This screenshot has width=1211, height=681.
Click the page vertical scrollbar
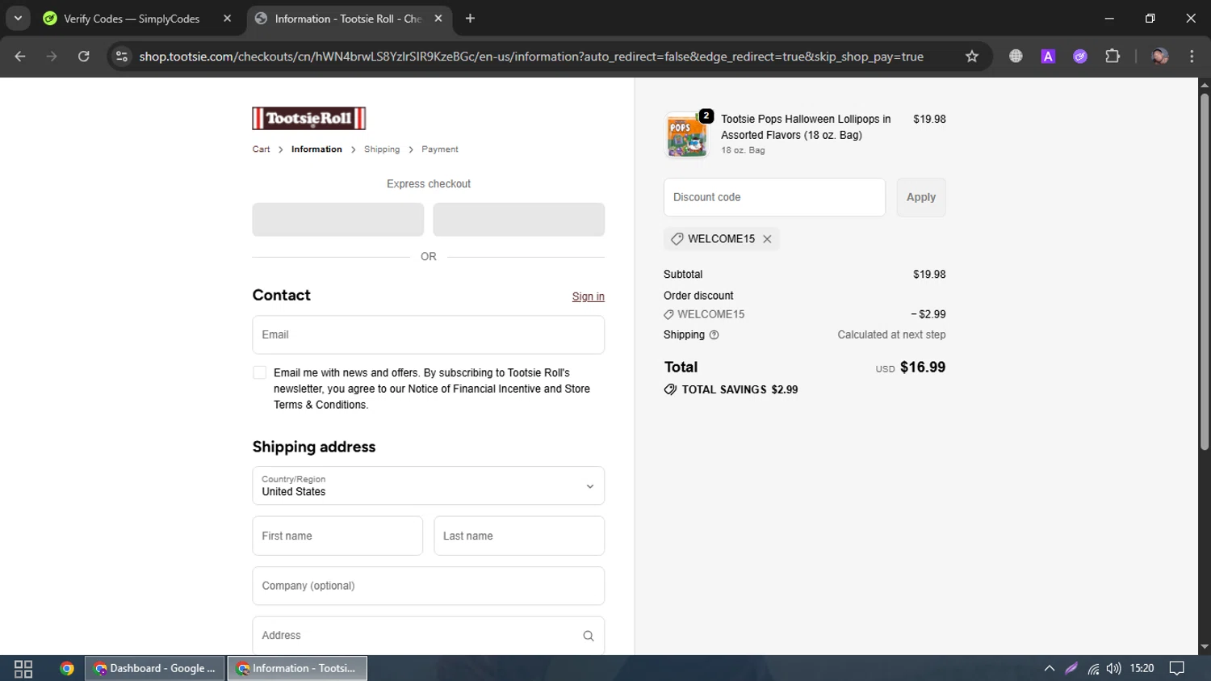(x=1205, y=272)
